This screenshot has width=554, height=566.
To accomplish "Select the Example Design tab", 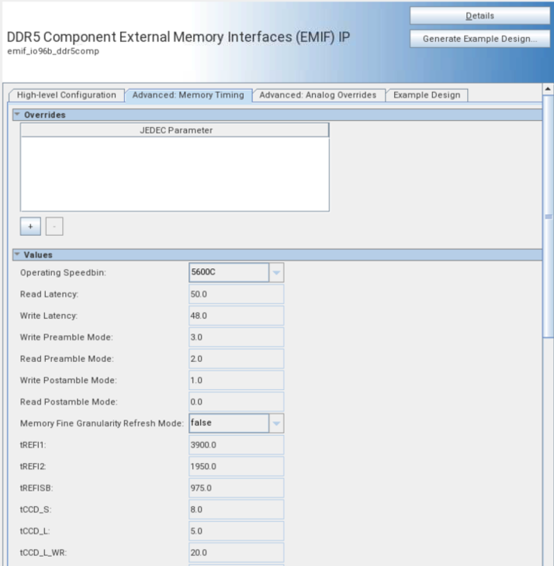I will tap(426, 95).
